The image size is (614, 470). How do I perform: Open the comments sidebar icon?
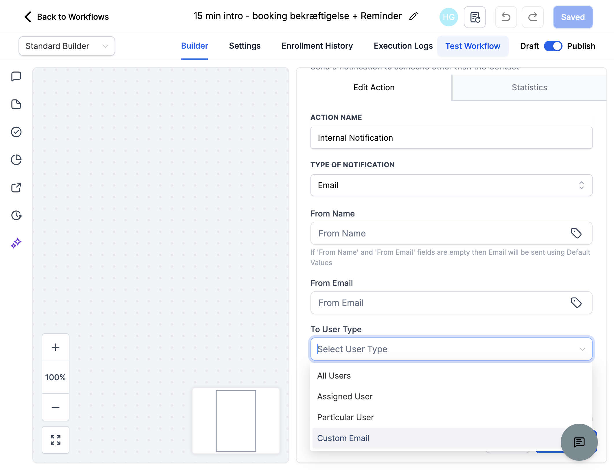(16, 77)
